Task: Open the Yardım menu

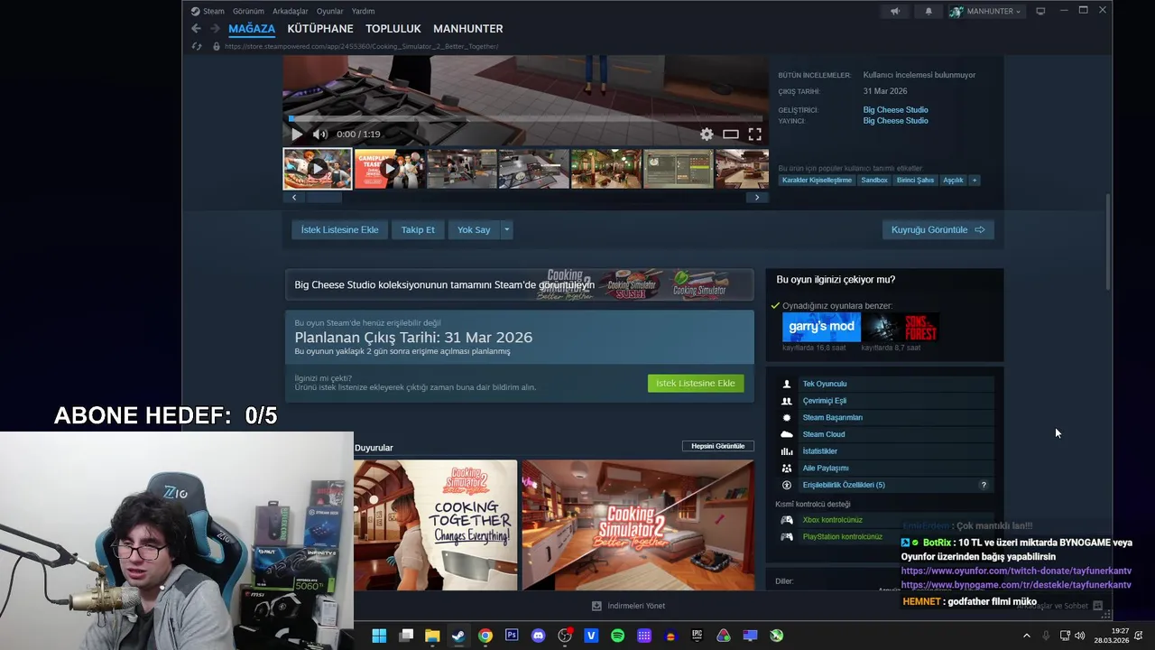Action: coord(363,11)
